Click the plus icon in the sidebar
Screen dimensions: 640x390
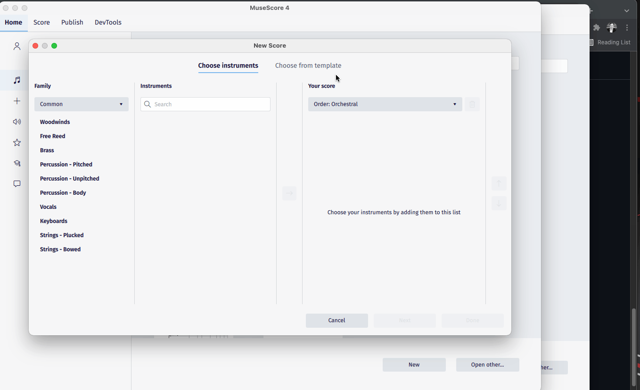[17, 100]
